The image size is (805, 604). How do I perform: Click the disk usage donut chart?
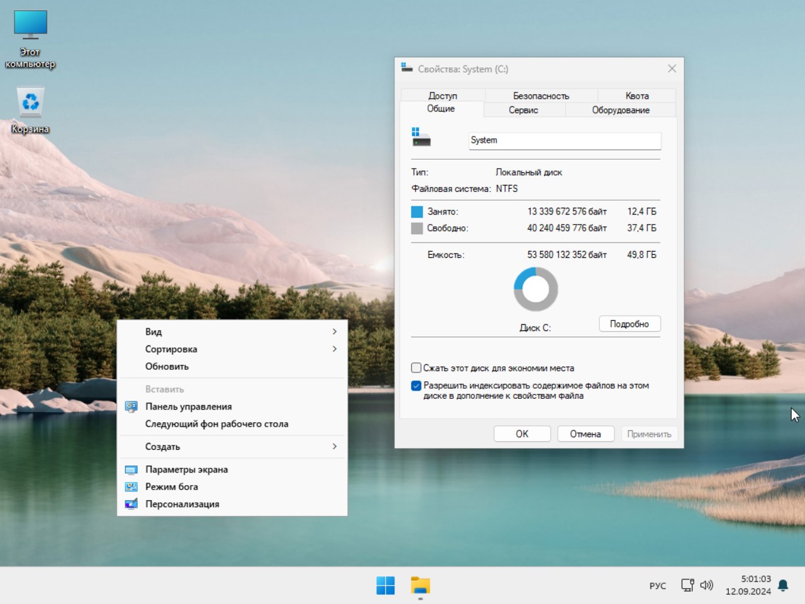tap(536, 289)
